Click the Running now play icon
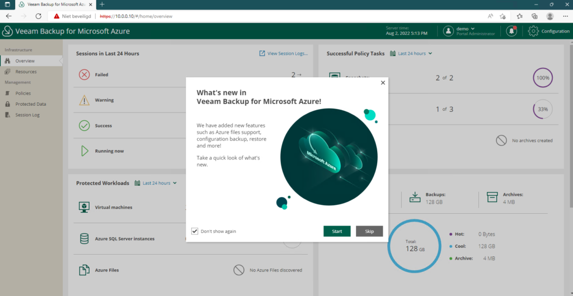 84,151
